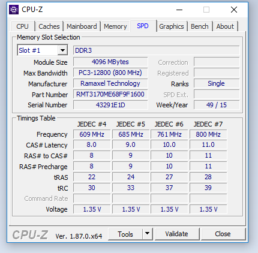Open the Mainboard tab
The image size is (258, 253).
click(x=82, y=26)
